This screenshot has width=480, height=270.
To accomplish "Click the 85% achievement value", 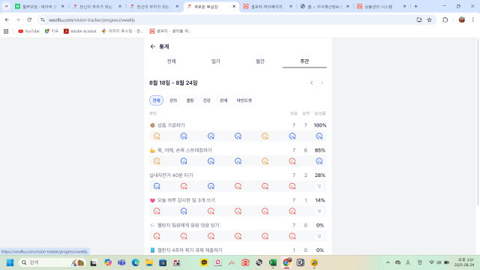I will click(x=320, y=150).
